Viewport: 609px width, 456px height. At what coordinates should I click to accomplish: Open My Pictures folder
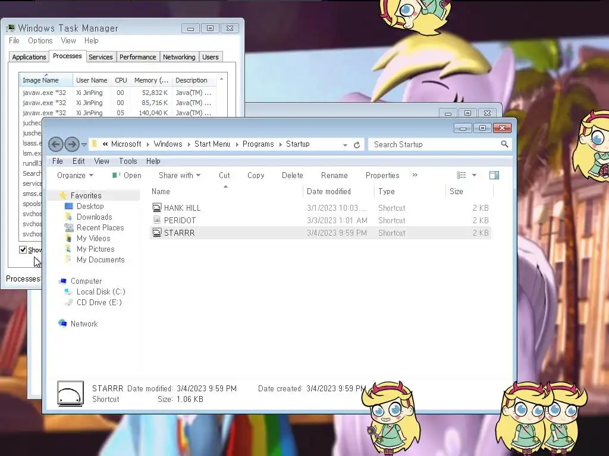point(96,249)
